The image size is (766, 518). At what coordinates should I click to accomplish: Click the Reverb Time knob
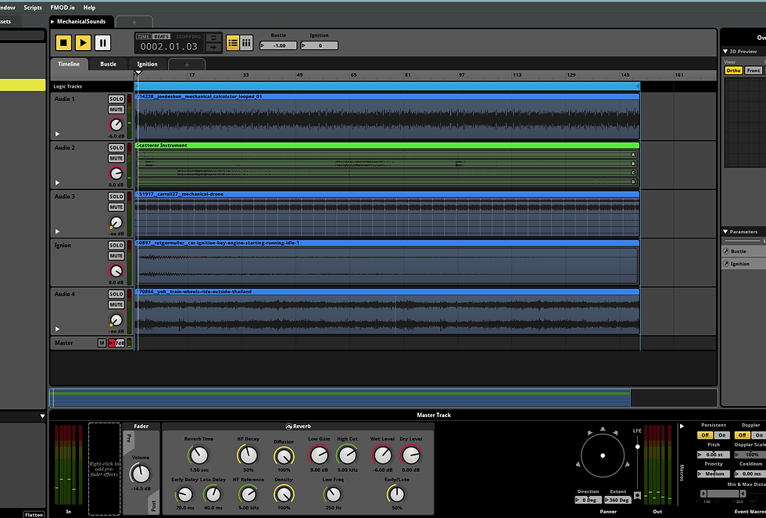click(x=199, y=455)
